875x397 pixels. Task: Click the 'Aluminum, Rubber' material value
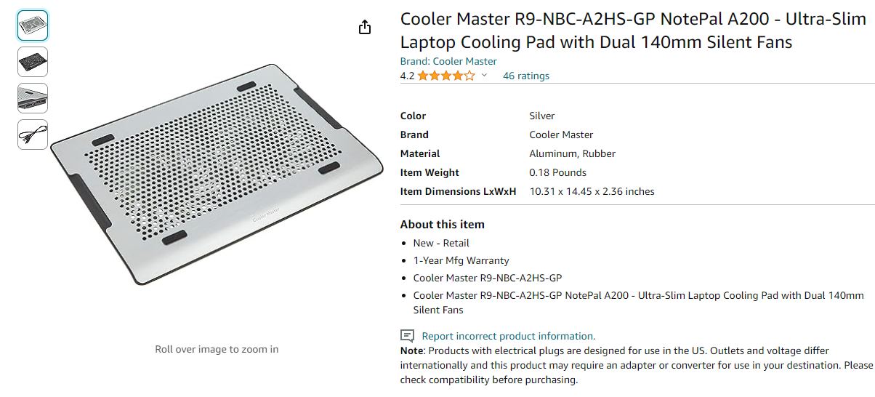[x=572, y=153]
